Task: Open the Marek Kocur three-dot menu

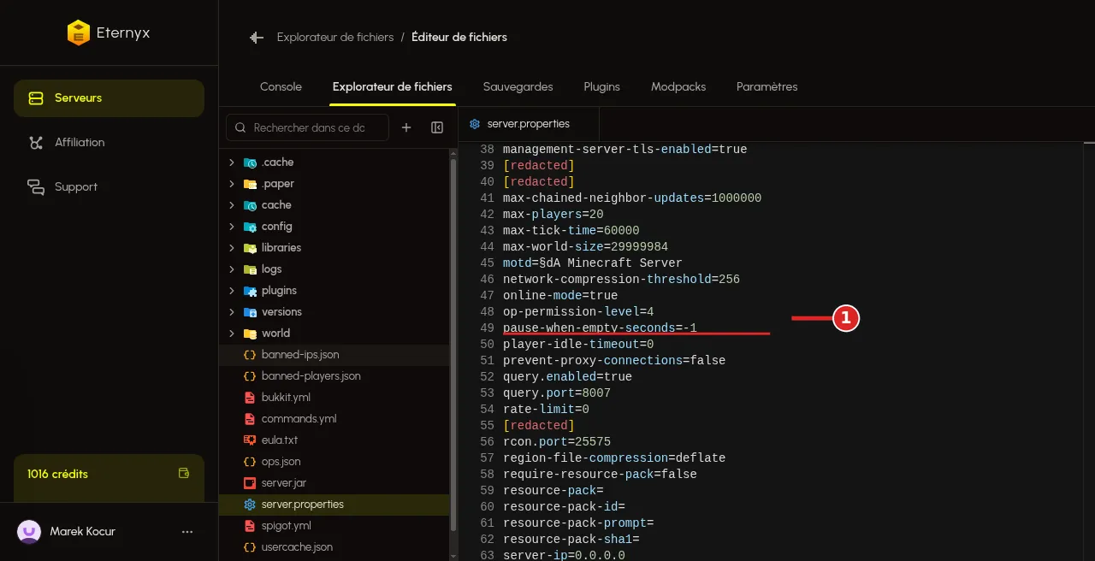Action: pyautogui.click(x=187, y=532)
